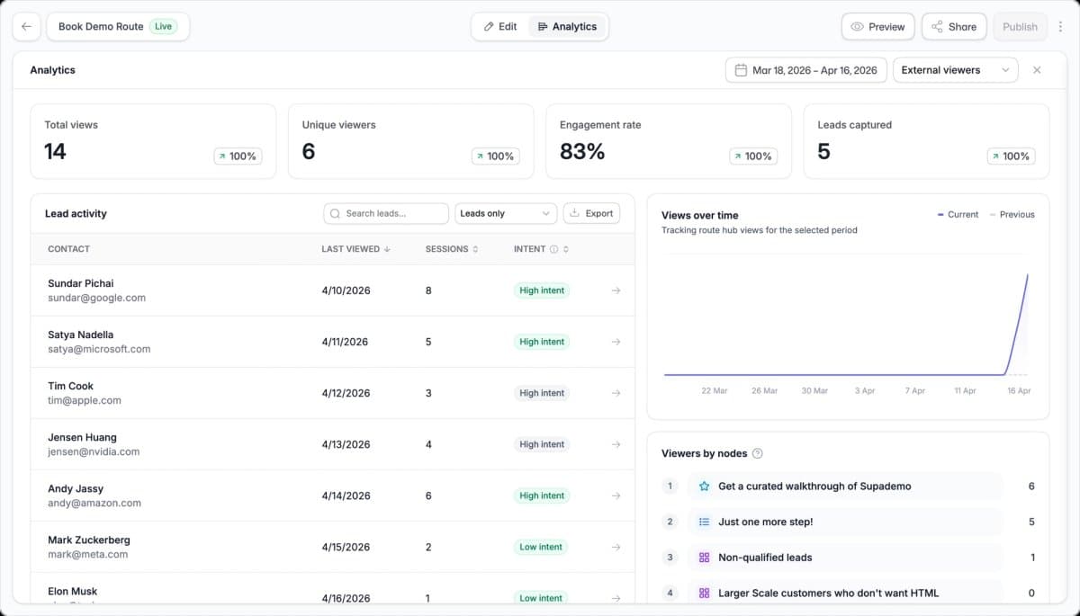
Task: Open arrow for Jensen Huang's row
Action: coord(616,444)
